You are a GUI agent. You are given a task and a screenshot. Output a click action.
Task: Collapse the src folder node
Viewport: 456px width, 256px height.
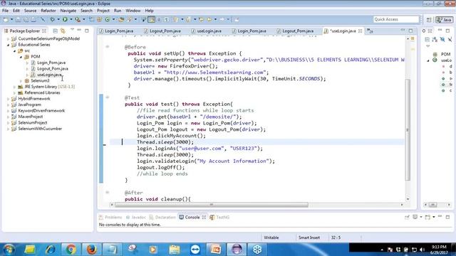click(x=14, y=50)
